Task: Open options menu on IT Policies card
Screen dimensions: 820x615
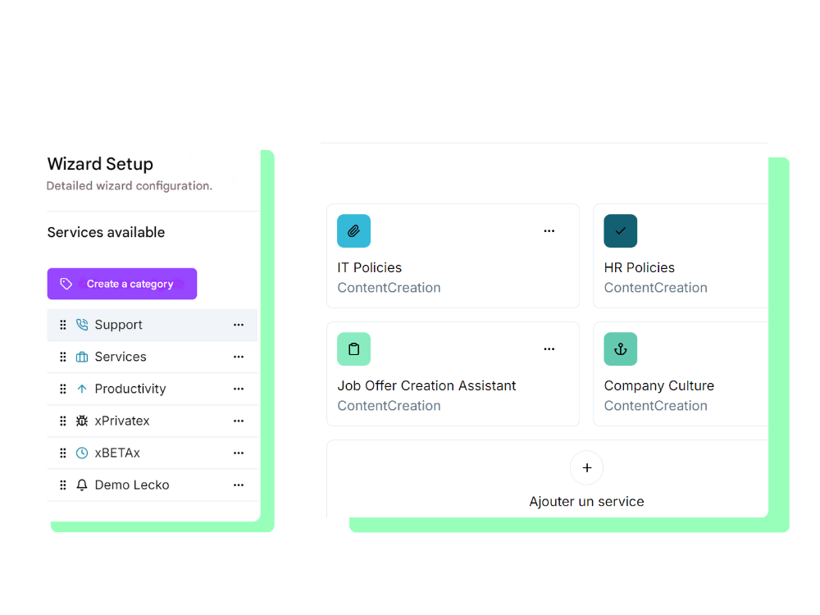Action: [x=549, y=231]
